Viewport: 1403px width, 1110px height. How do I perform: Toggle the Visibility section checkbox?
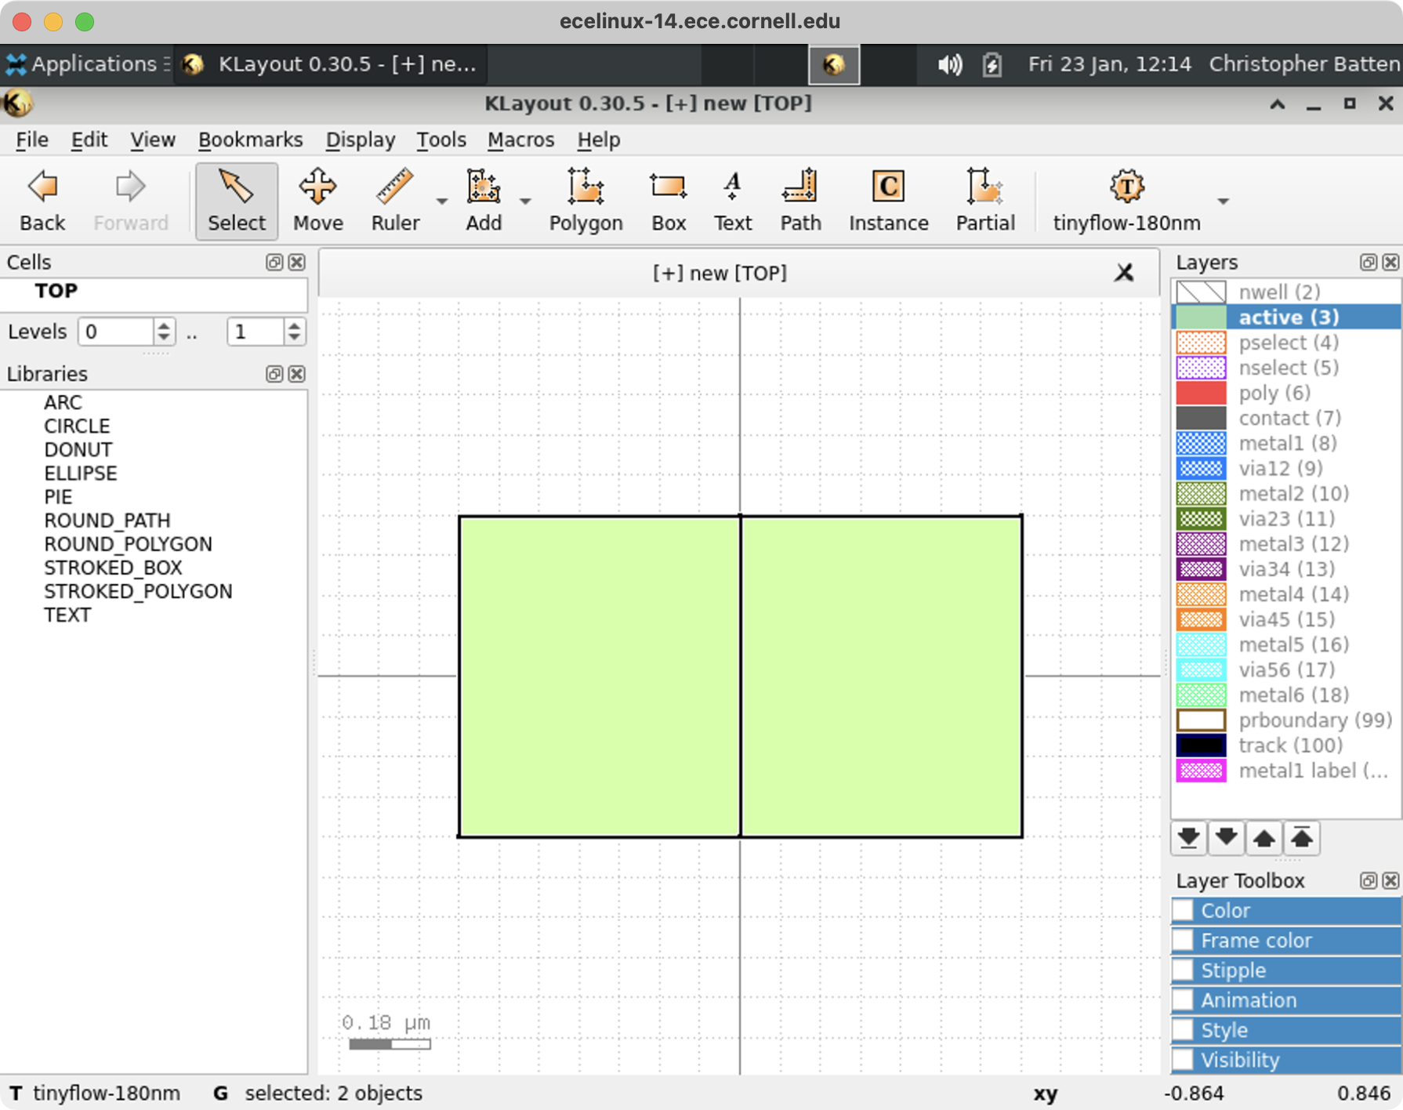click(1184, 1060)
